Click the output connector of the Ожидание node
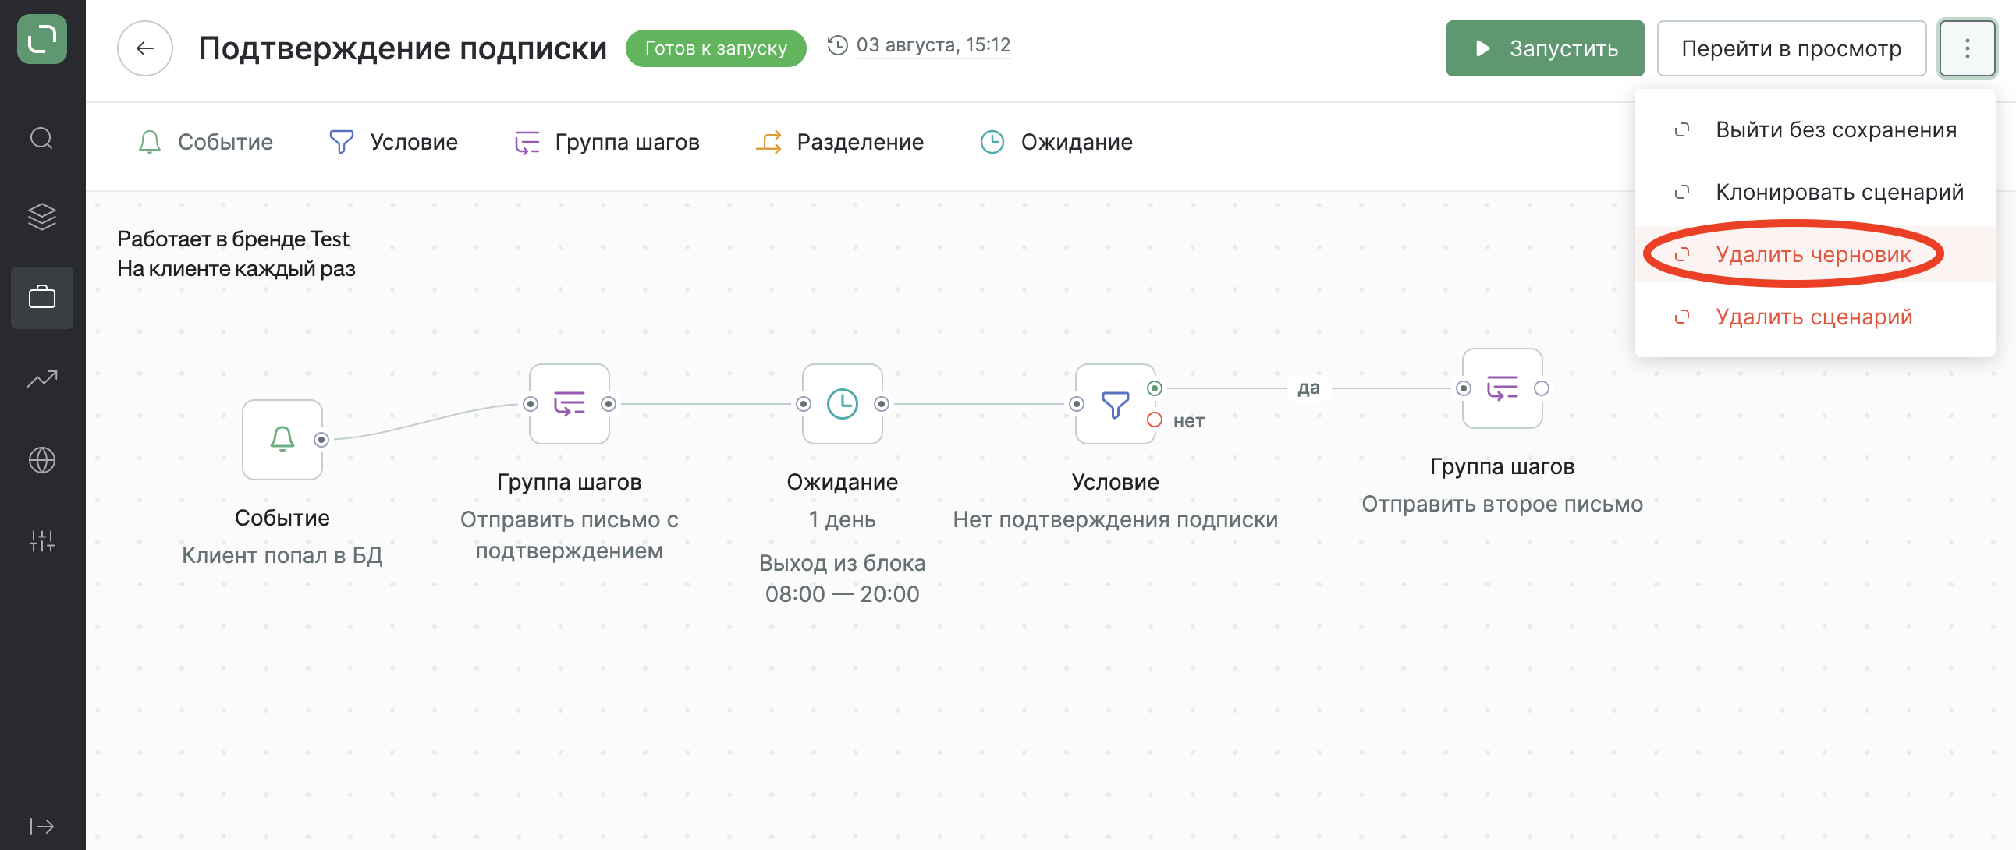Screen dimensions: 2016x850 [x=881, y=403]
